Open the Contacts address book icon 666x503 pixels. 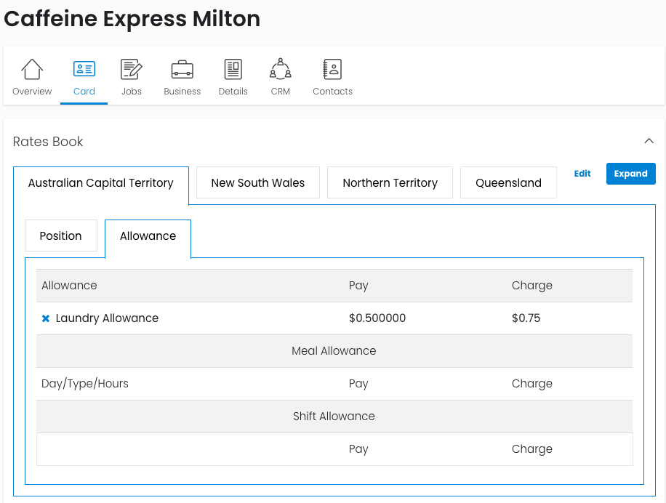(332, 70)
